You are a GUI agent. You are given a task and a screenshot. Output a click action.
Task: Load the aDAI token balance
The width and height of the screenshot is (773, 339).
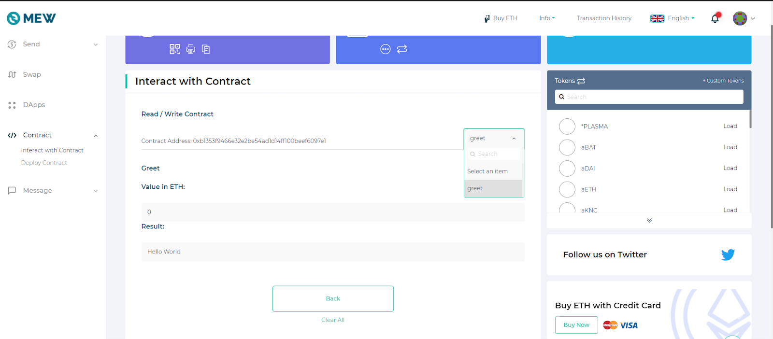tap(730, 168)
